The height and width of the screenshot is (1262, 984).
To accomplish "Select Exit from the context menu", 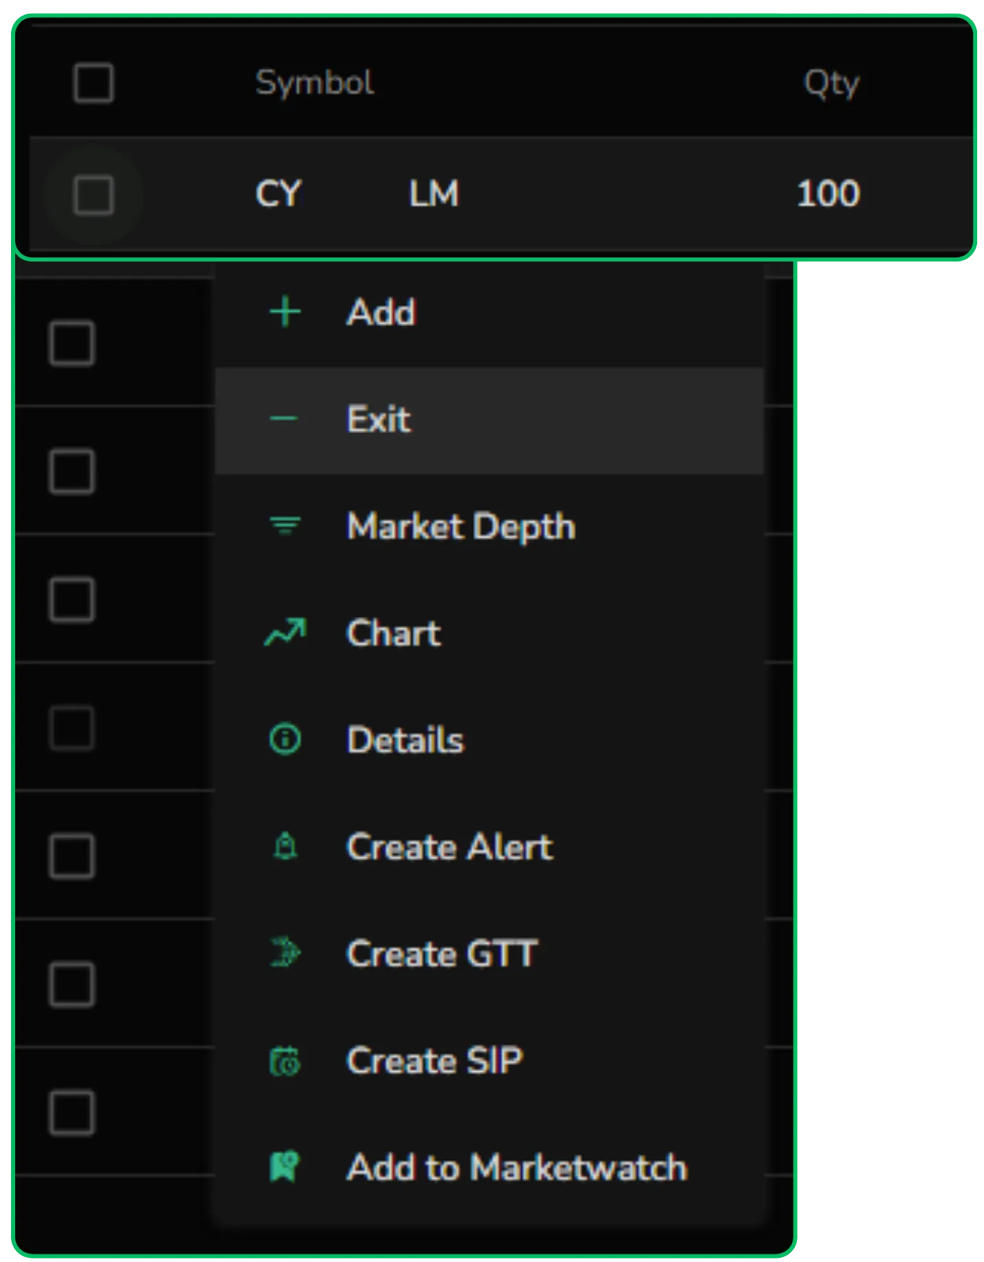I will click(x=379, y=419).
